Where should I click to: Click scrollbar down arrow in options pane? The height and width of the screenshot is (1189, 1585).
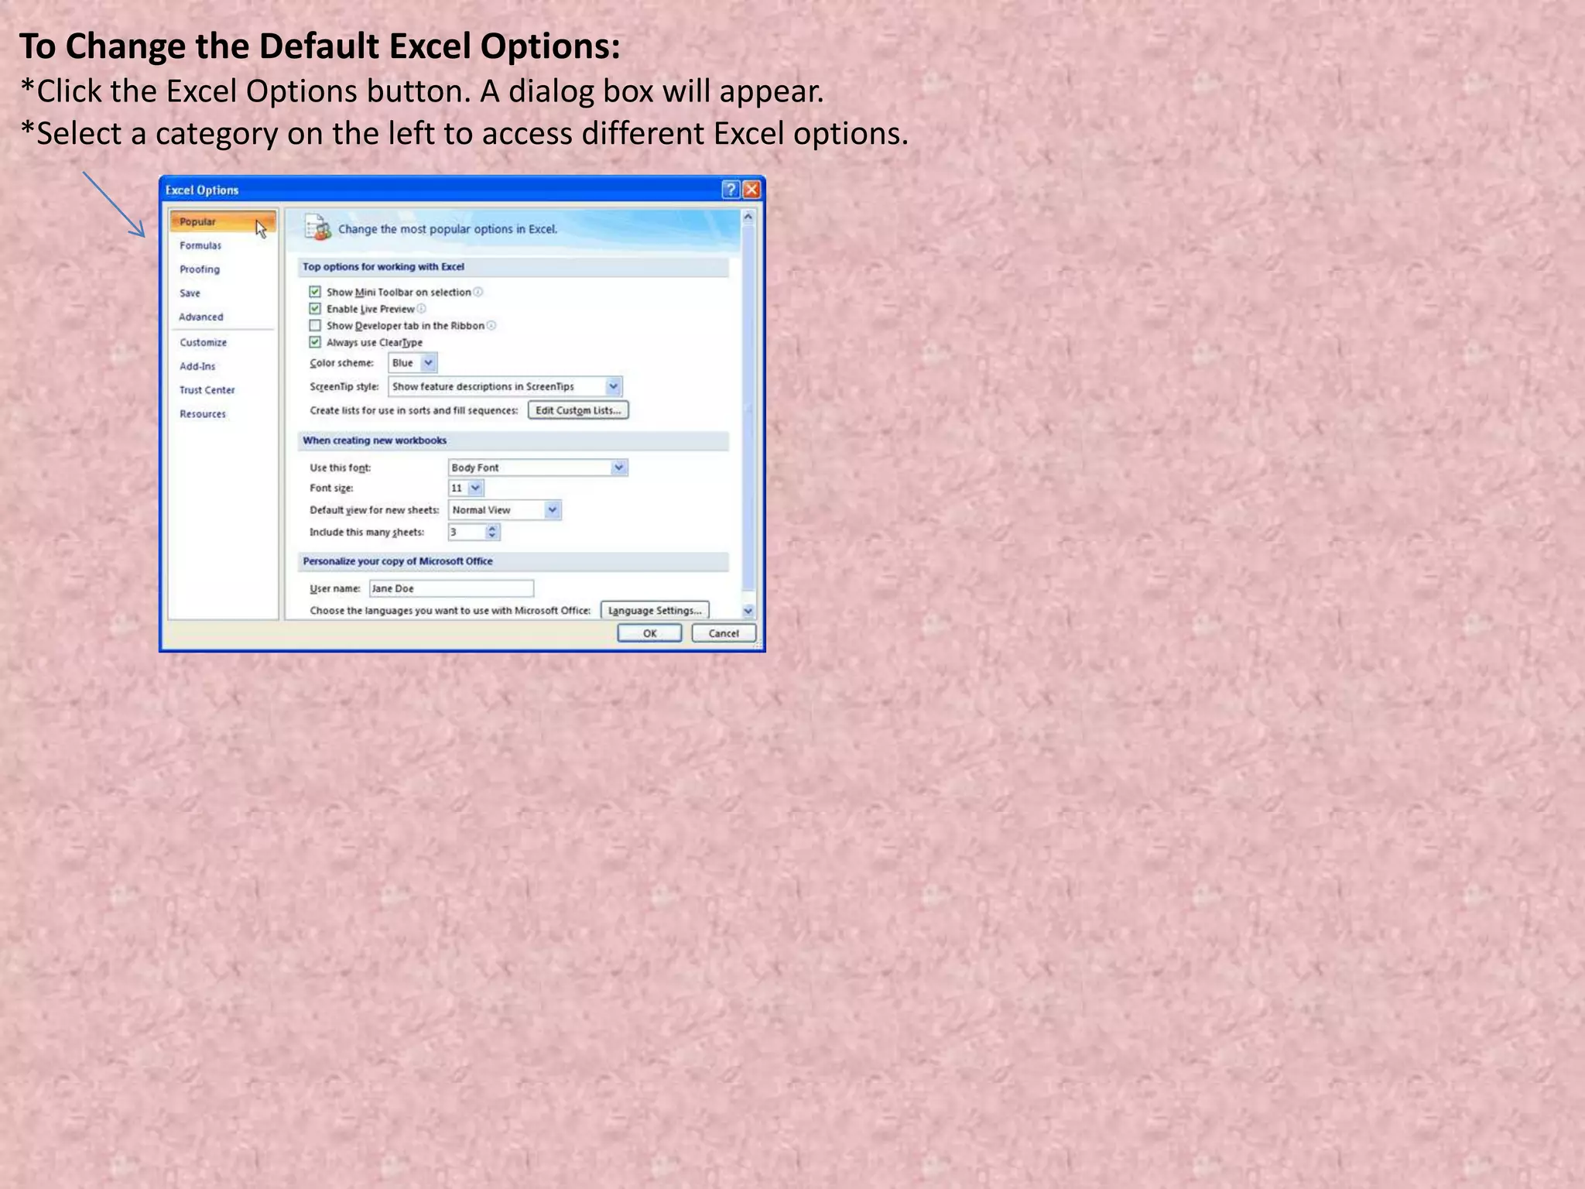748,611
